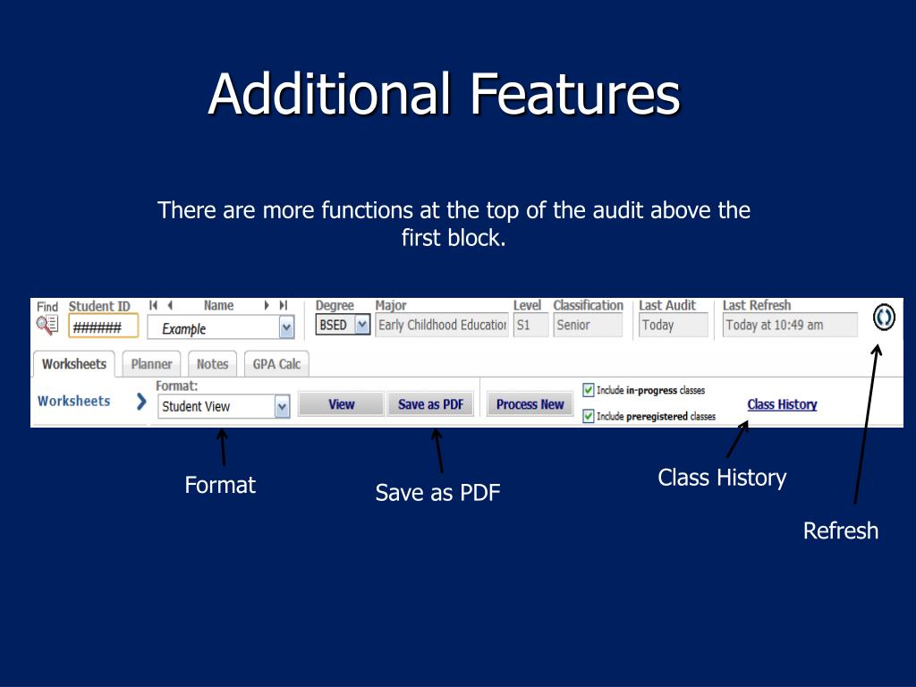Click the Process New button
The width and height of the screenshot is (916, 687).
click(x=530, y=404)
